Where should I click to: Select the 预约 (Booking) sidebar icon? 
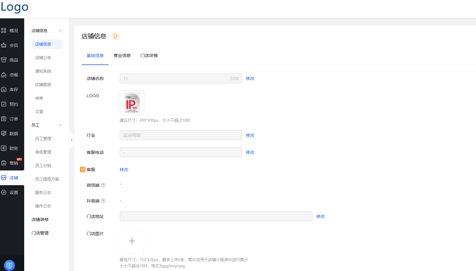[x=12, y=104]
